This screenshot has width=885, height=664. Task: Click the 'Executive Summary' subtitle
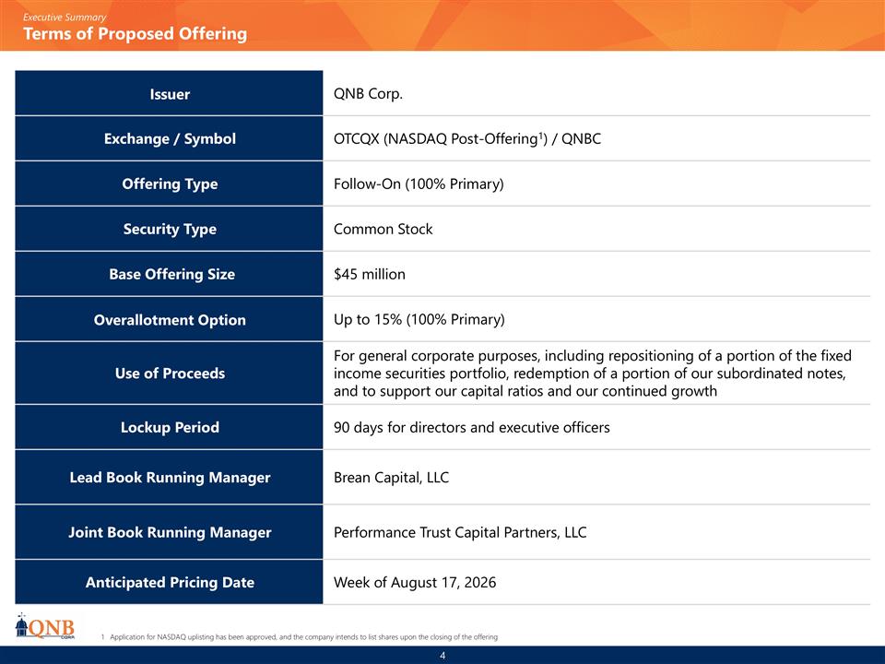(65, 18)
